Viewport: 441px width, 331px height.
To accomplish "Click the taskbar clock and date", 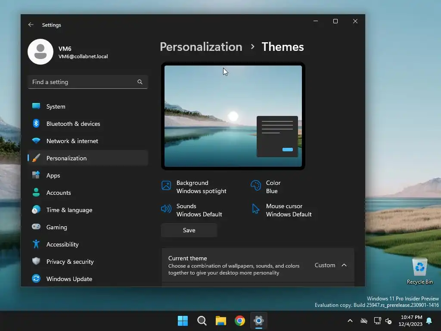I will [410, 321].
